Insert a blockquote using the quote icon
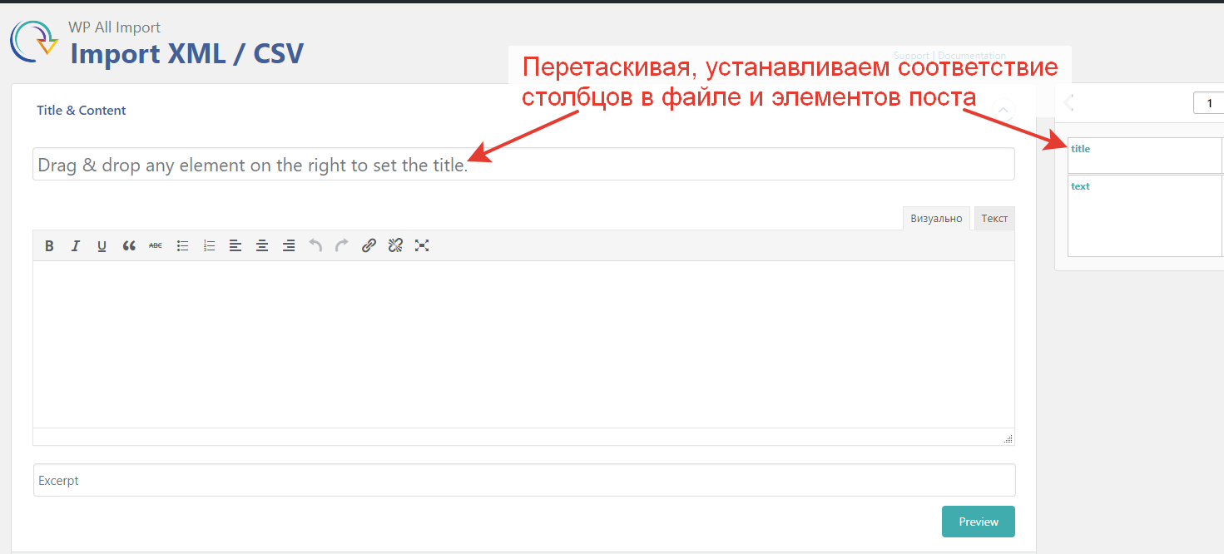 point(129,245)
